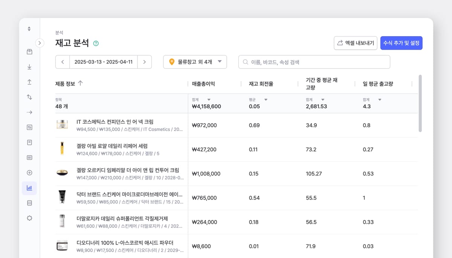This screenshot has width=452, height=258.
Task: Click the stock-in download arrow sidebar icon
Action: point(29,67)
